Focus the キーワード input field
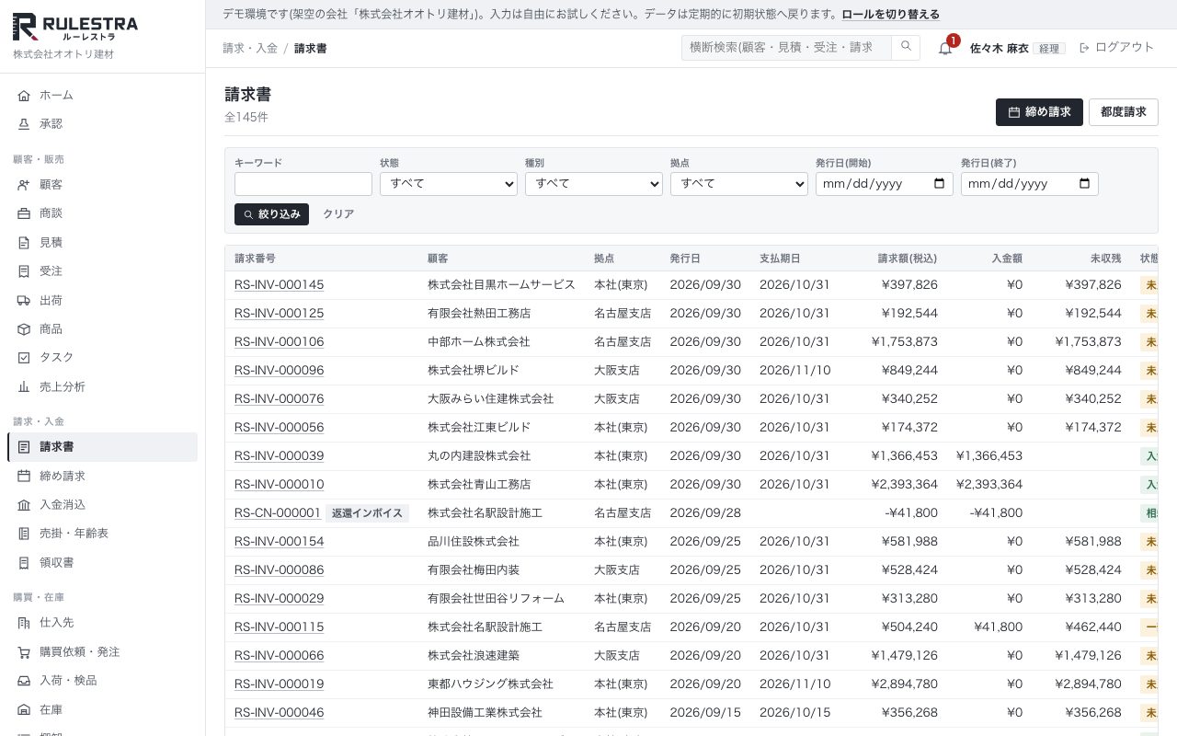 coord(303,183)
